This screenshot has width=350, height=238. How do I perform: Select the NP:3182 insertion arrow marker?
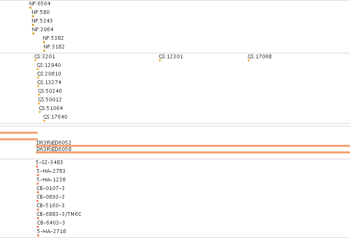coord(45,51)
